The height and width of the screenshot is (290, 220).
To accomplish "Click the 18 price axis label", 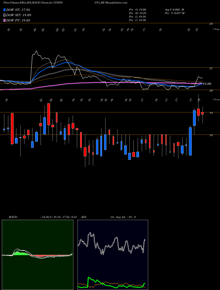I will [211, 135].
